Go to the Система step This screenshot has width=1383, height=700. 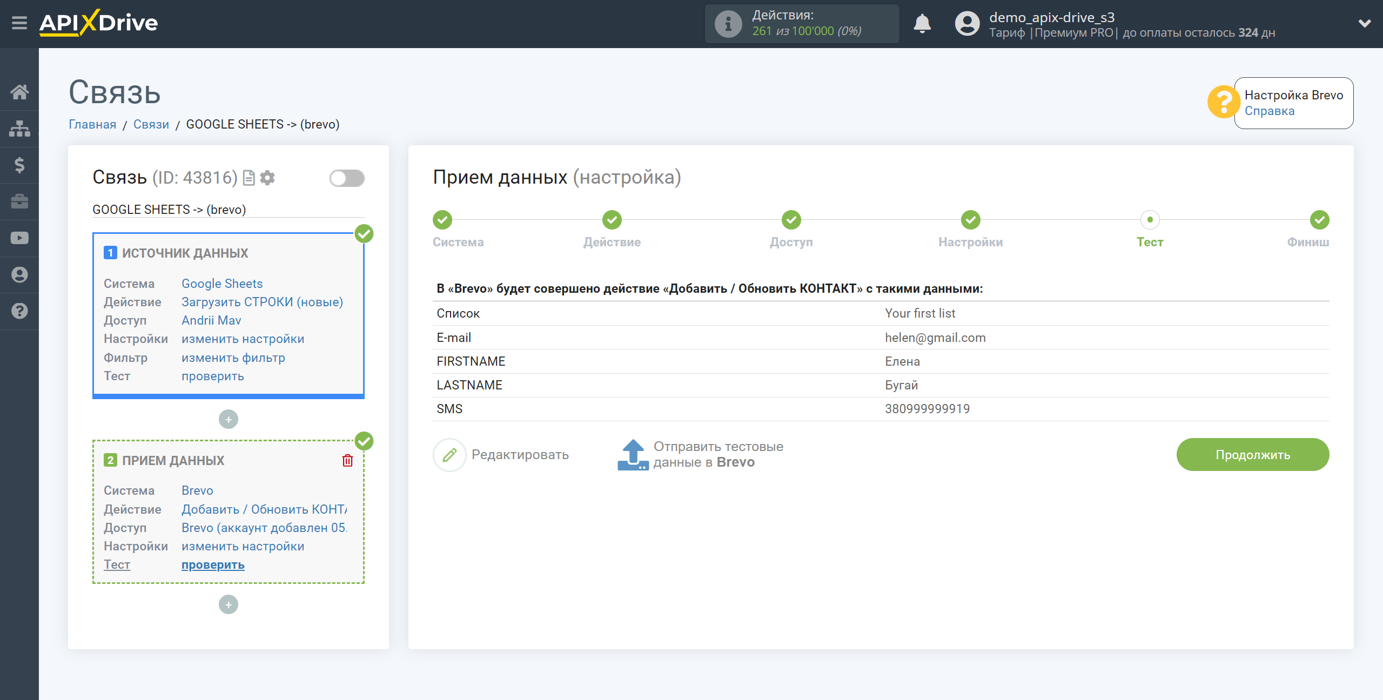[x=442, y=220]
